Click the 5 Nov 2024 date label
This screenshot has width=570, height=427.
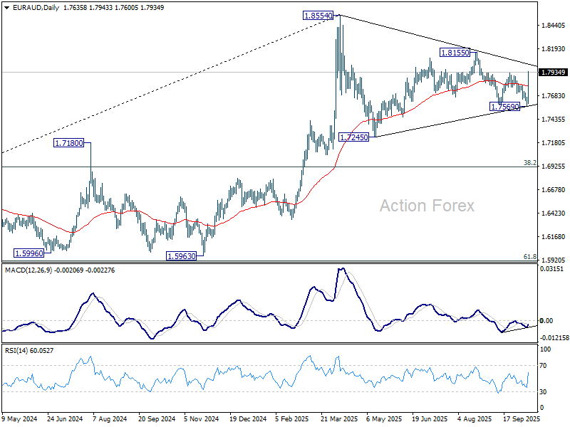(202, 418)
